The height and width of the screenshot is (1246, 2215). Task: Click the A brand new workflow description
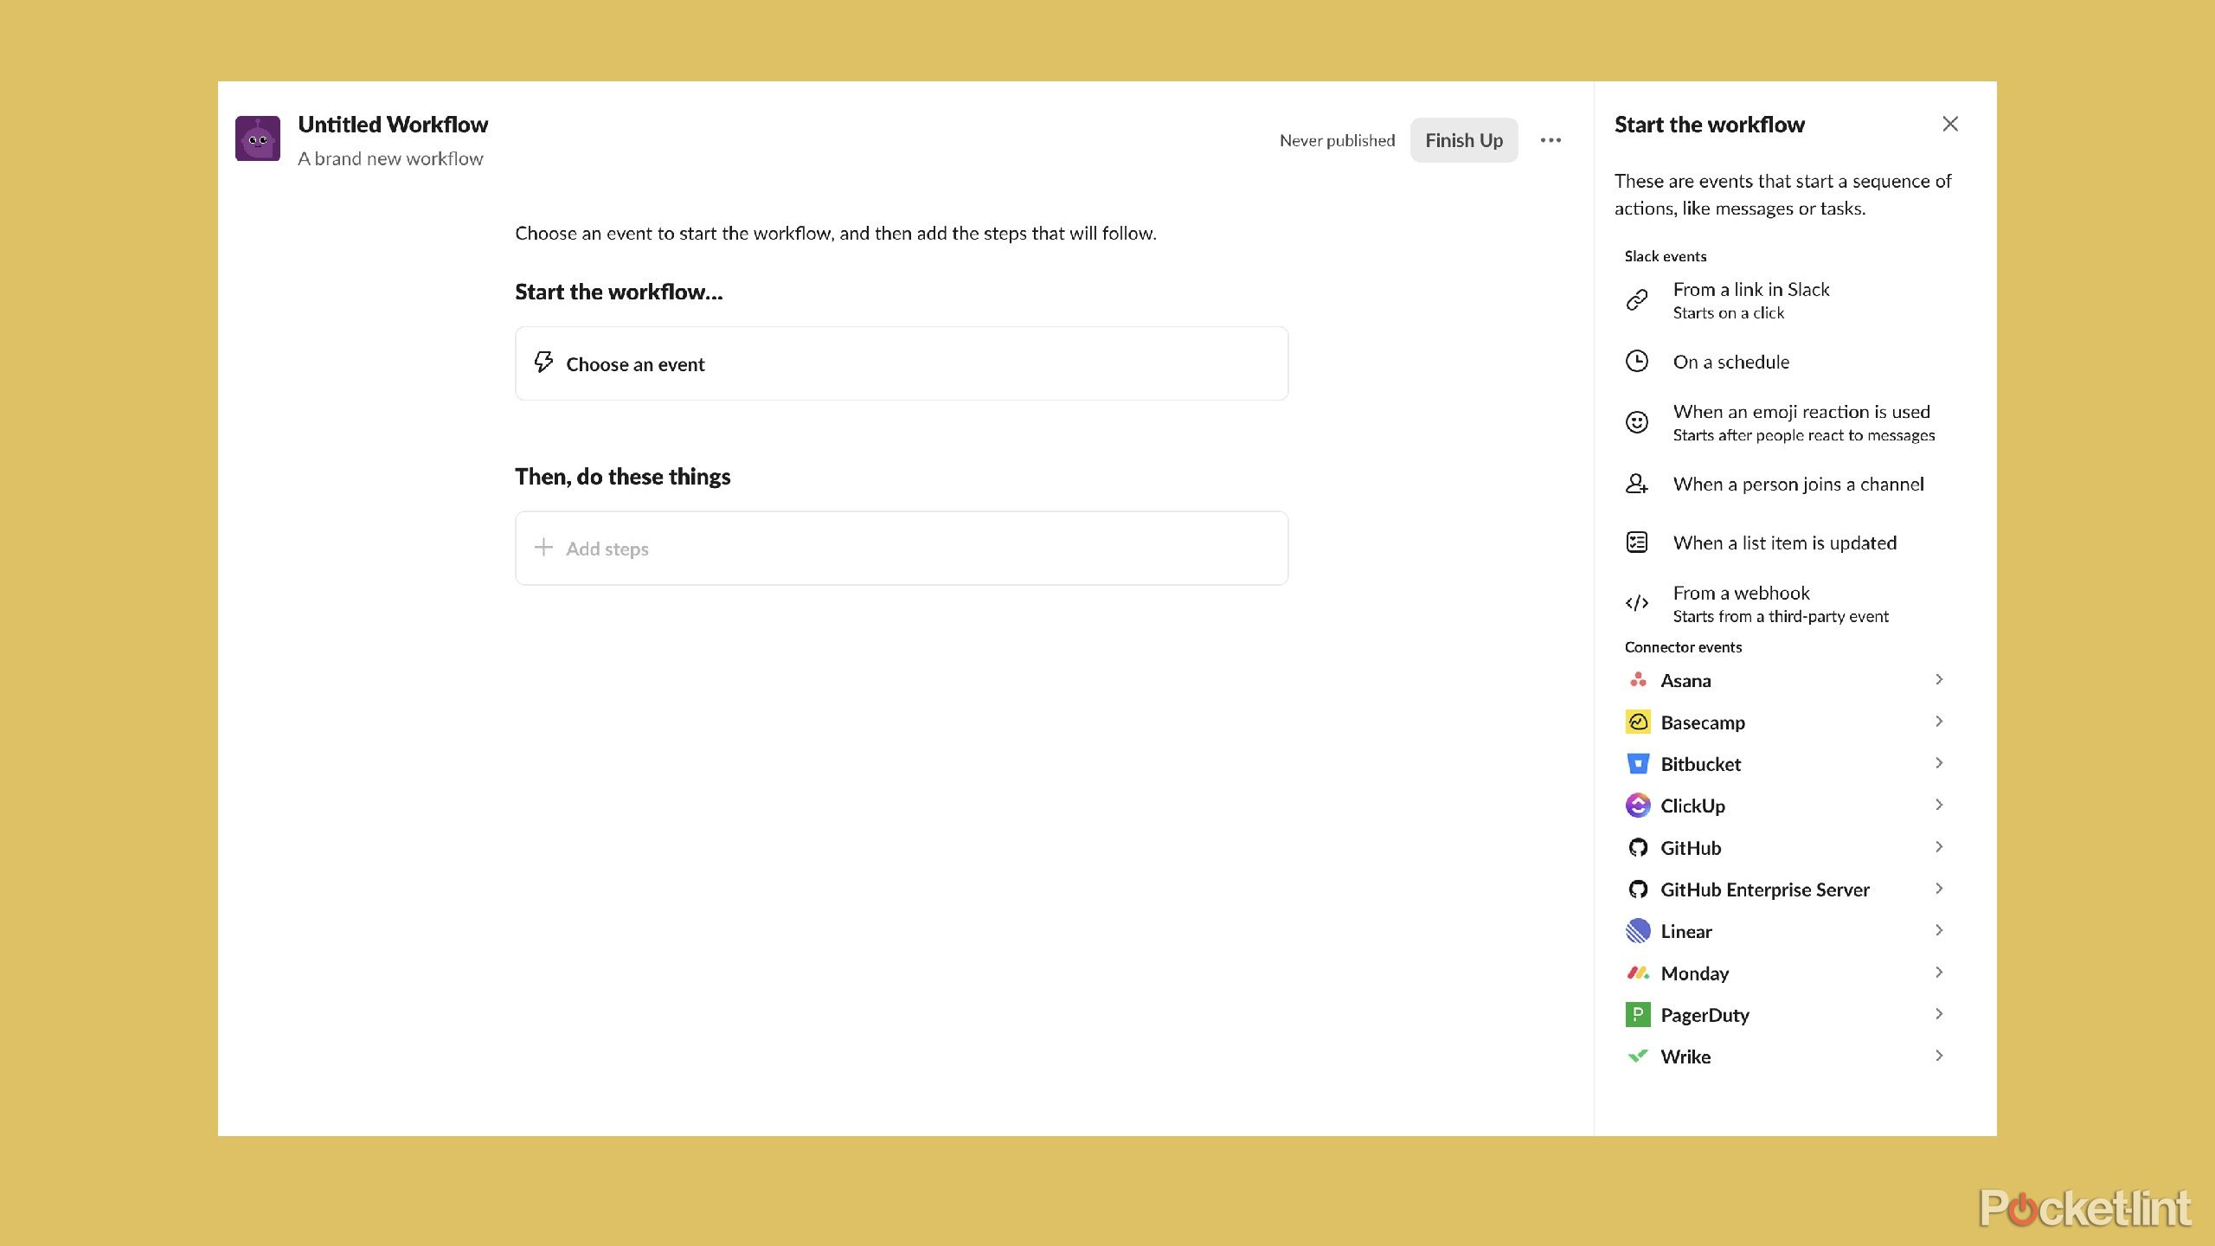pos(390,158)
